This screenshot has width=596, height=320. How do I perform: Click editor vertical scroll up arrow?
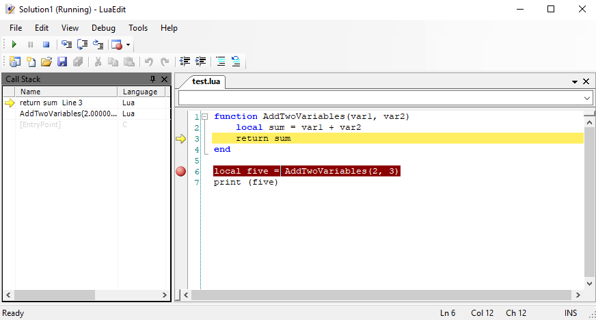(589, 122)
